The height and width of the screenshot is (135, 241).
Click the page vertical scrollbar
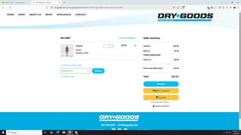point(240,66)
